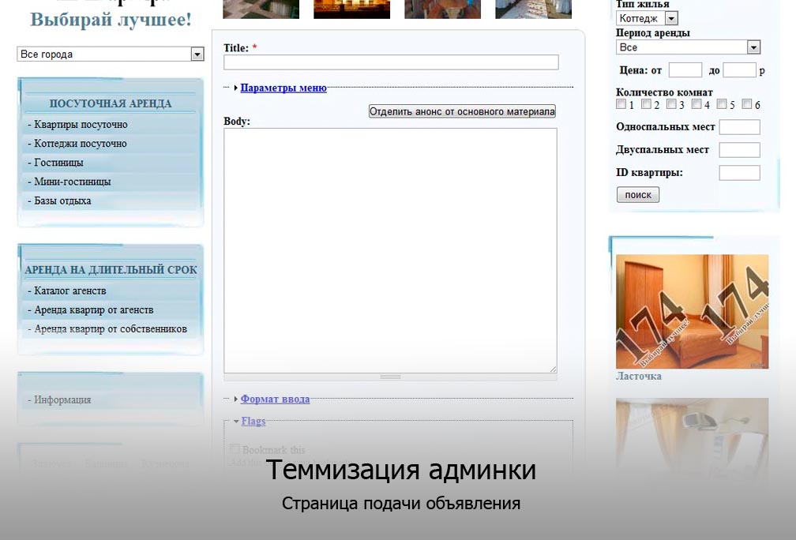Check the 1-room checkbox

pyautogui.click(x=621, y=103)
